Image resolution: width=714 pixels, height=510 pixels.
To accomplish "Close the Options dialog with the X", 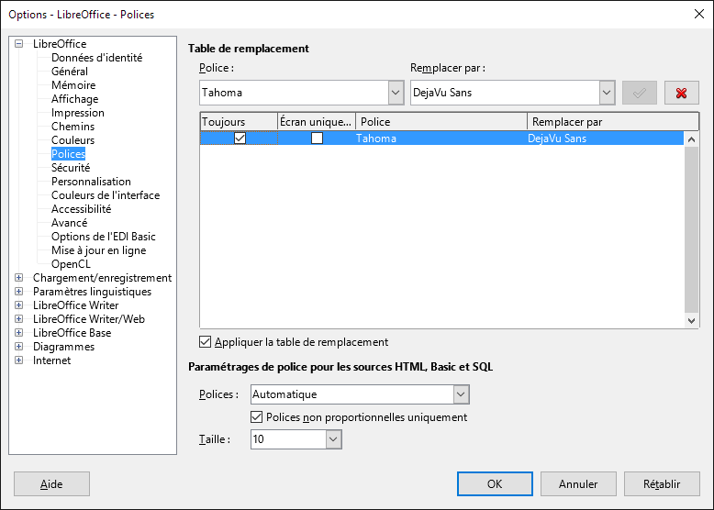I will (699, 14).
